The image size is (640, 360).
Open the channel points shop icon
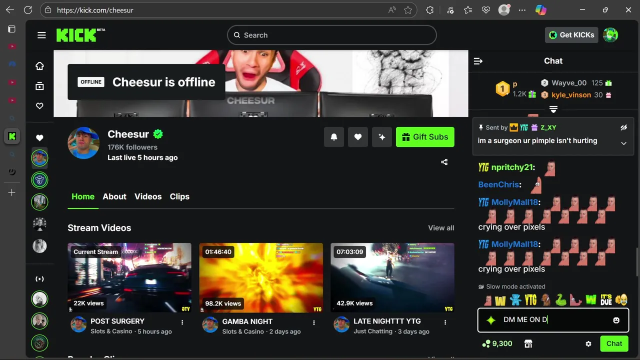tap(527, 343)
